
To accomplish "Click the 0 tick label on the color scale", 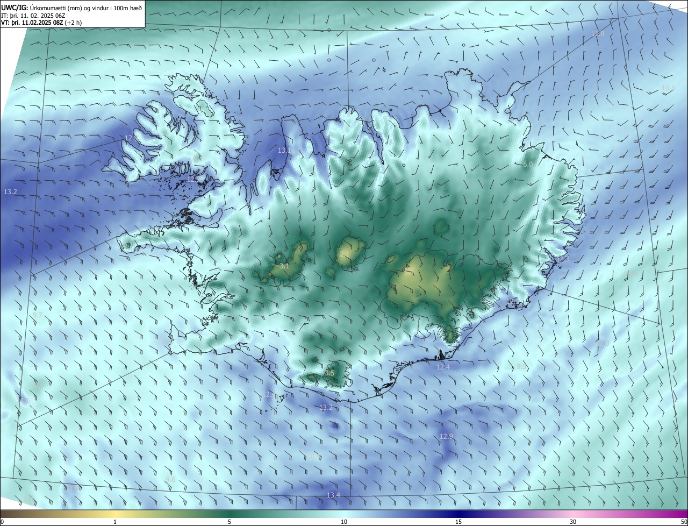I will point(2,522).
